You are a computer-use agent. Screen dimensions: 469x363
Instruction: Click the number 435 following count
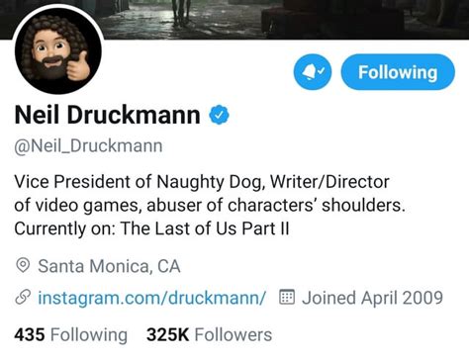pyautogui.click(x=30, y=335)
